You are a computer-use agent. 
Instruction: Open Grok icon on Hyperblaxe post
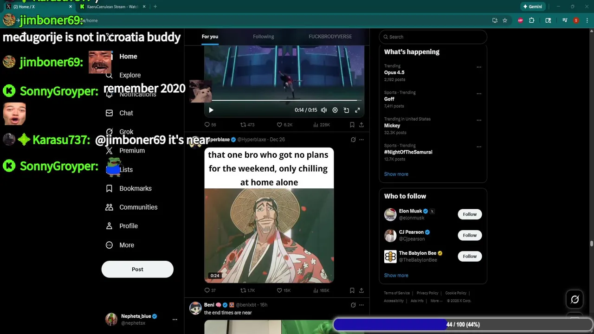click(353, 140)
